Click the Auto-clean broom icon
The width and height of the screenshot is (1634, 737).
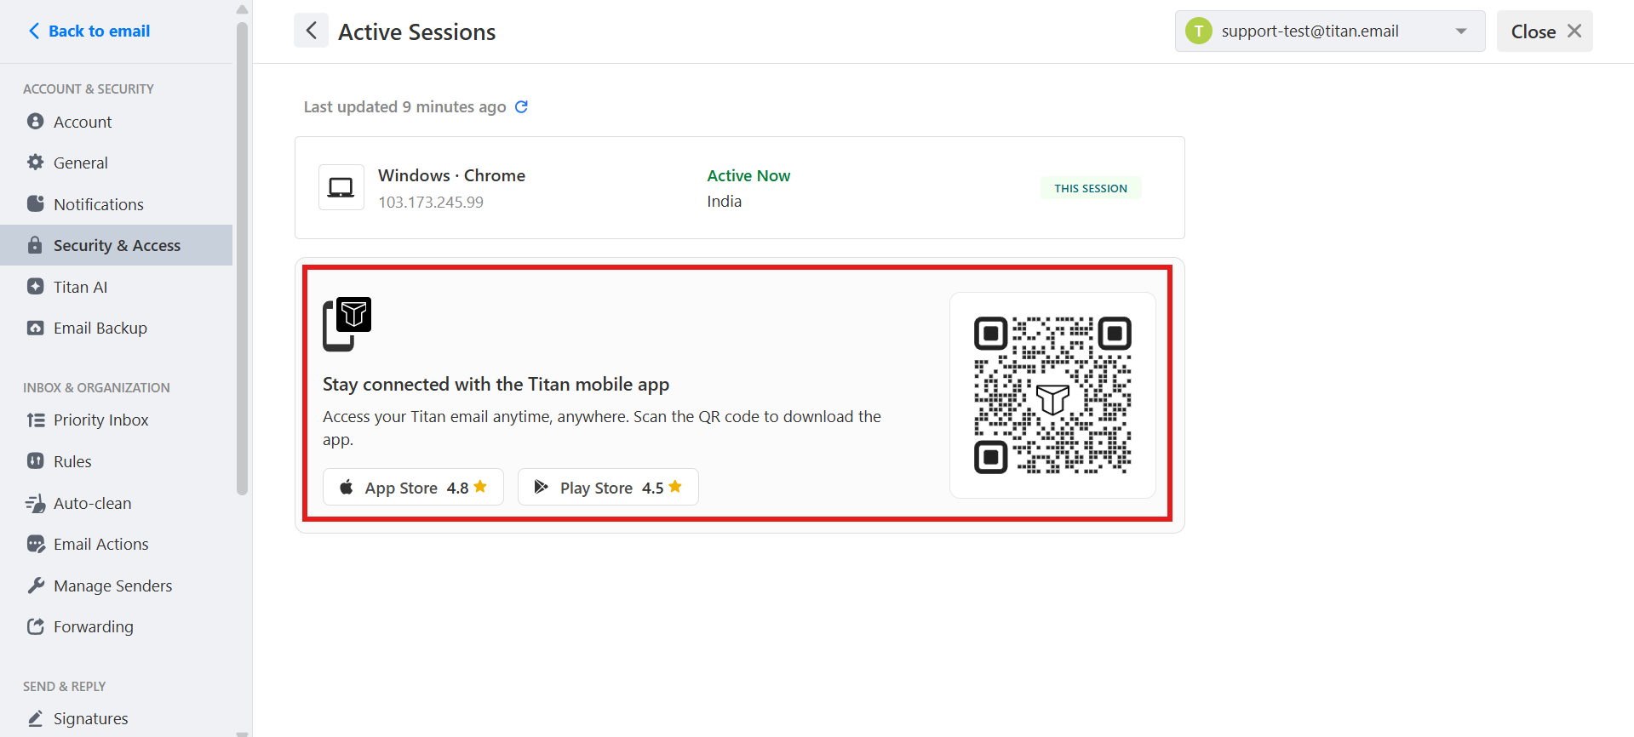pos(35,503)
